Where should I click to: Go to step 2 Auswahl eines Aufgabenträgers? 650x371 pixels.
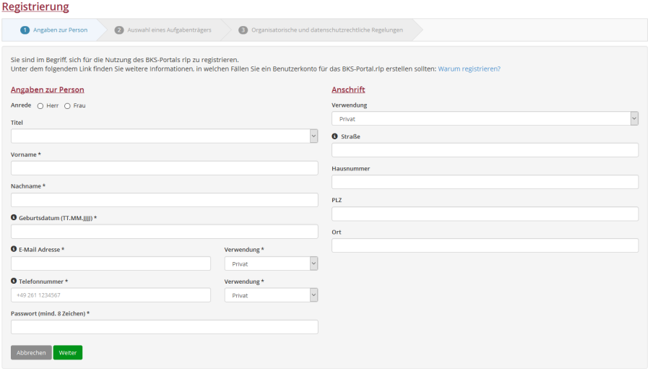[x=164, y=30]
